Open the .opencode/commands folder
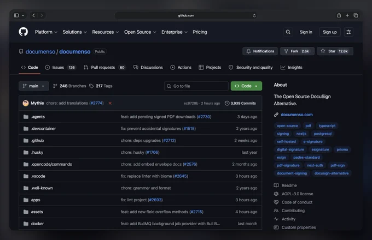 click(x=51, y=164)
